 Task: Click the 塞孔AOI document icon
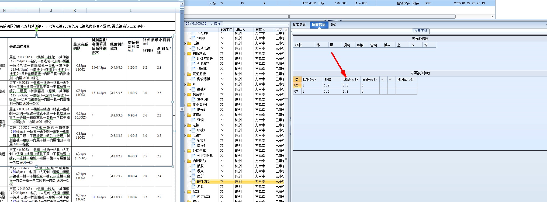click(193, 89)
